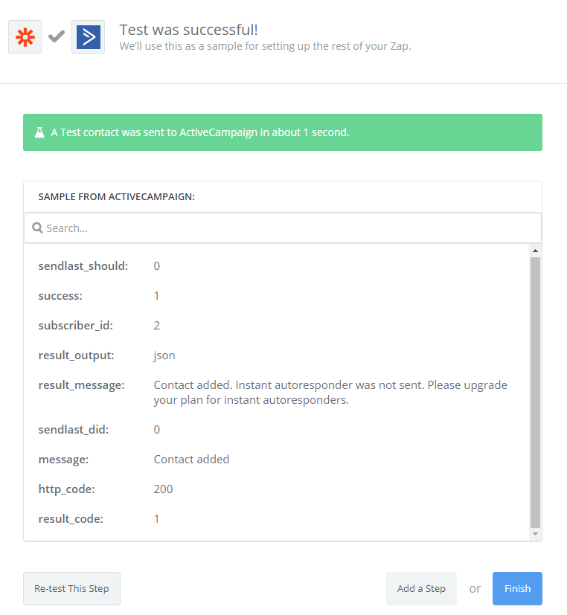Click the gray checkmark between app icons
Screen dimensions: 567x615
(57, 36)
